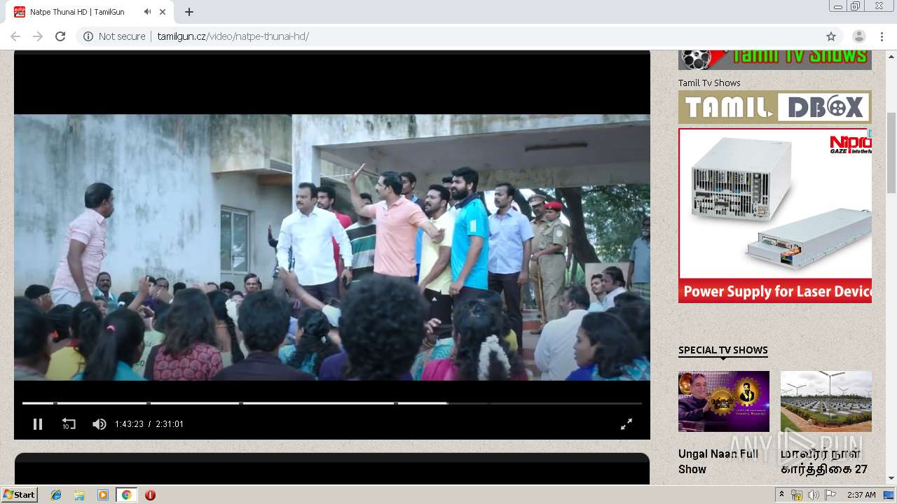Open the Windows Start menu

[x=19, y=495]
